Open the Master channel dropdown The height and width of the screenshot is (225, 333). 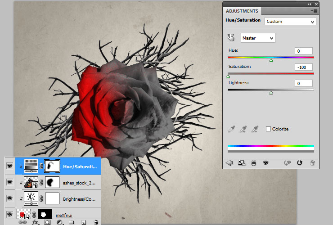click(258, 38)
